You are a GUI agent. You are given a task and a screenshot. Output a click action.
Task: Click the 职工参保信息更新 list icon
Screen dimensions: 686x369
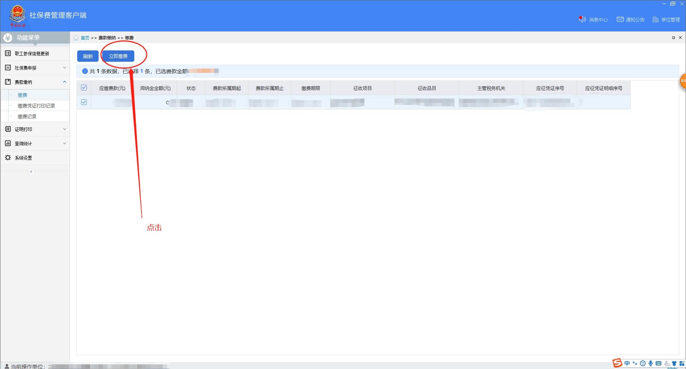[8, 53]
